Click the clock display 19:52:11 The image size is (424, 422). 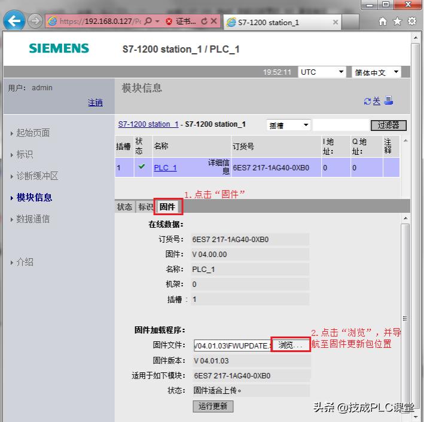point(277,72)
